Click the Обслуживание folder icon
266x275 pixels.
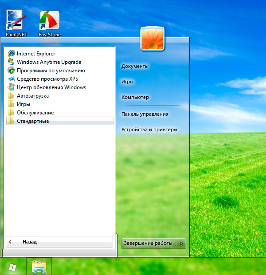click(x=11, y=112)
